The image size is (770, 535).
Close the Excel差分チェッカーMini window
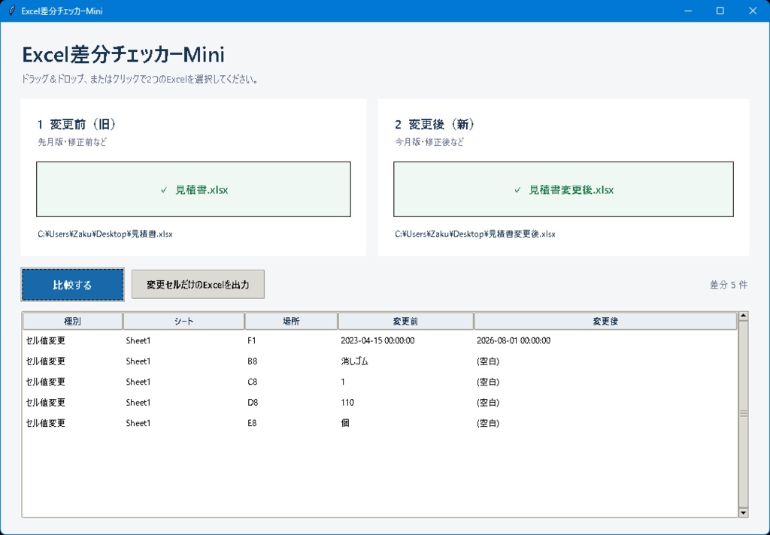(752, 11)
